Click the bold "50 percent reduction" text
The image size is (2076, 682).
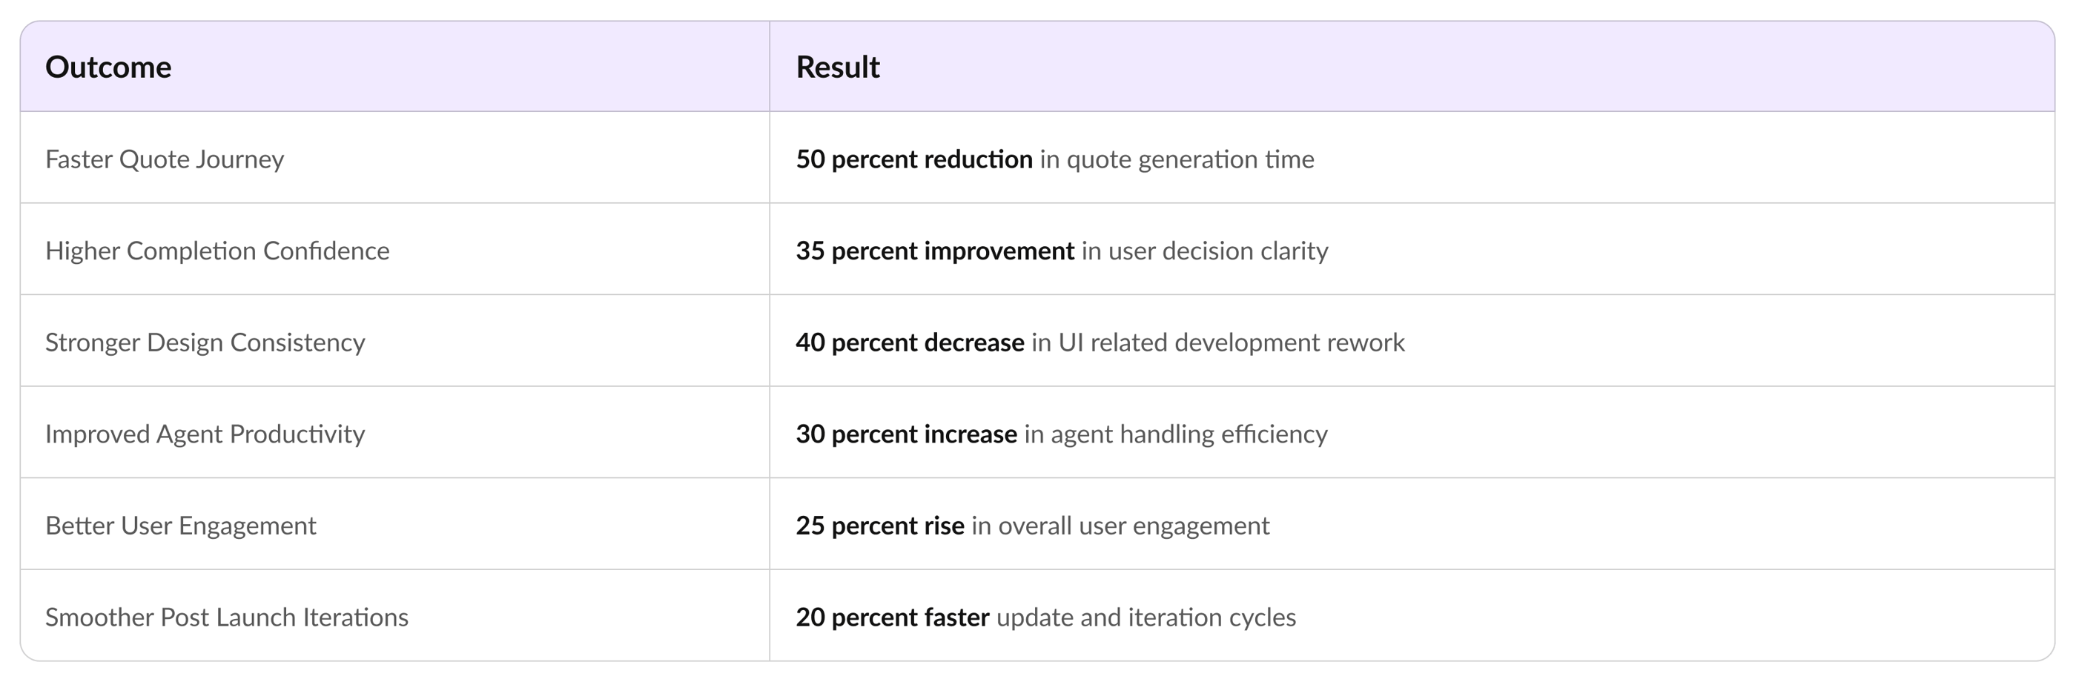[x=914, y=159]
